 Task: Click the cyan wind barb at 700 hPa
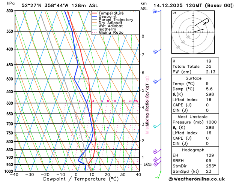[x=157, y=125]
